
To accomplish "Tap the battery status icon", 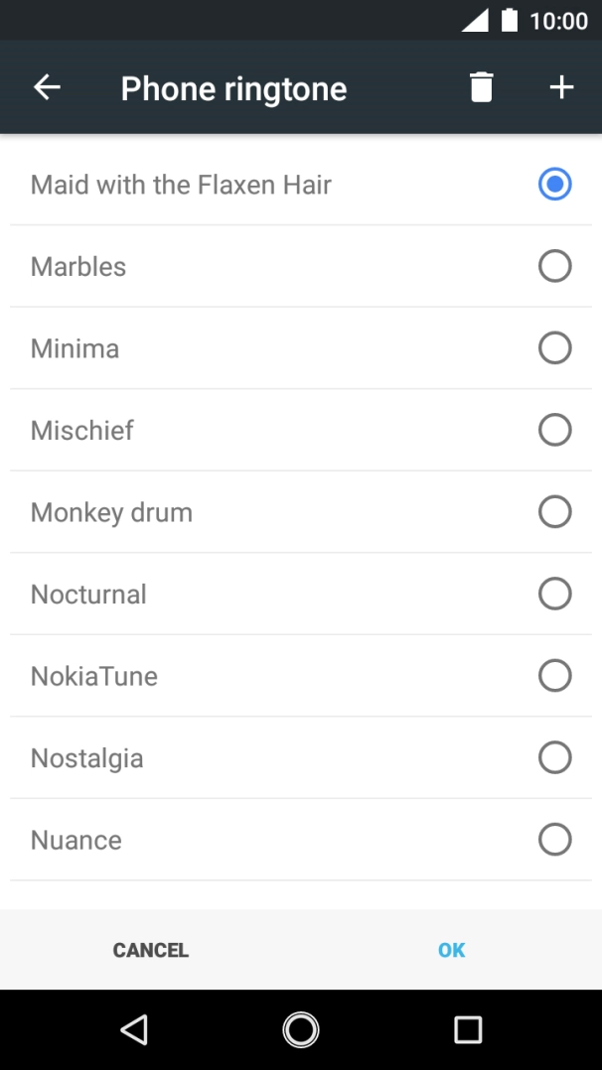I will (510, 20).
